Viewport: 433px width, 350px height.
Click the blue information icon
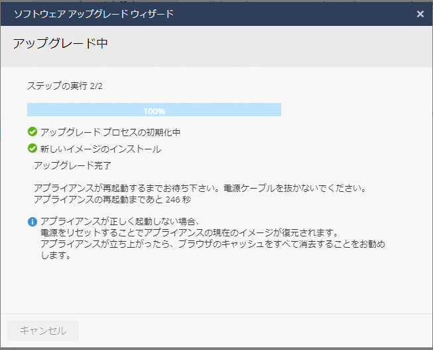32,222
